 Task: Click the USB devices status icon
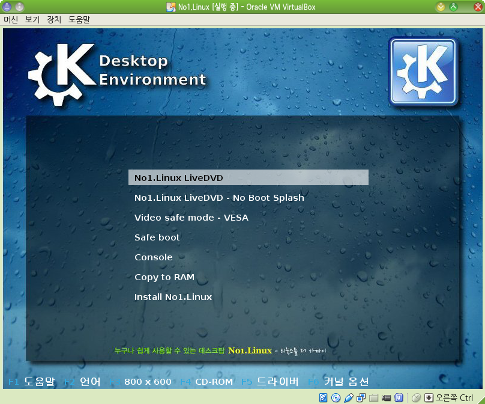(349, 397)
